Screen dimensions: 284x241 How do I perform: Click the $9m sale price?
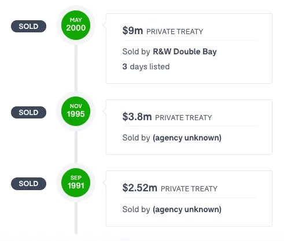click(132, 31)
